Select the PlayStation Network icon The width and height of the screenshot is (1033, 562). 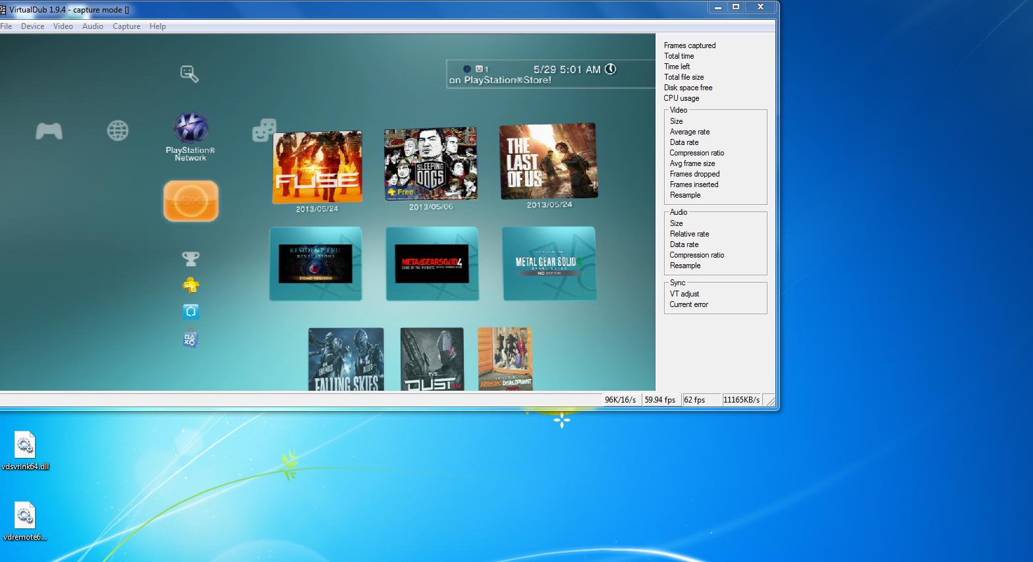(x=190, y=127)
